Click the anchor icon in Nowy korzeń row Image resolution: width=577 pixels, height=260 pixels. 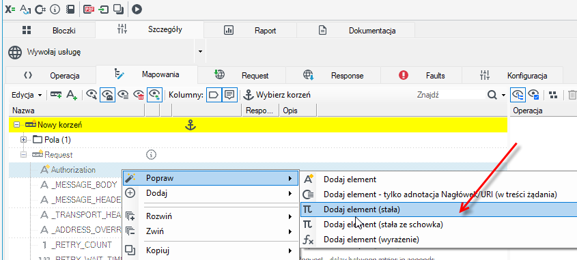191,126
